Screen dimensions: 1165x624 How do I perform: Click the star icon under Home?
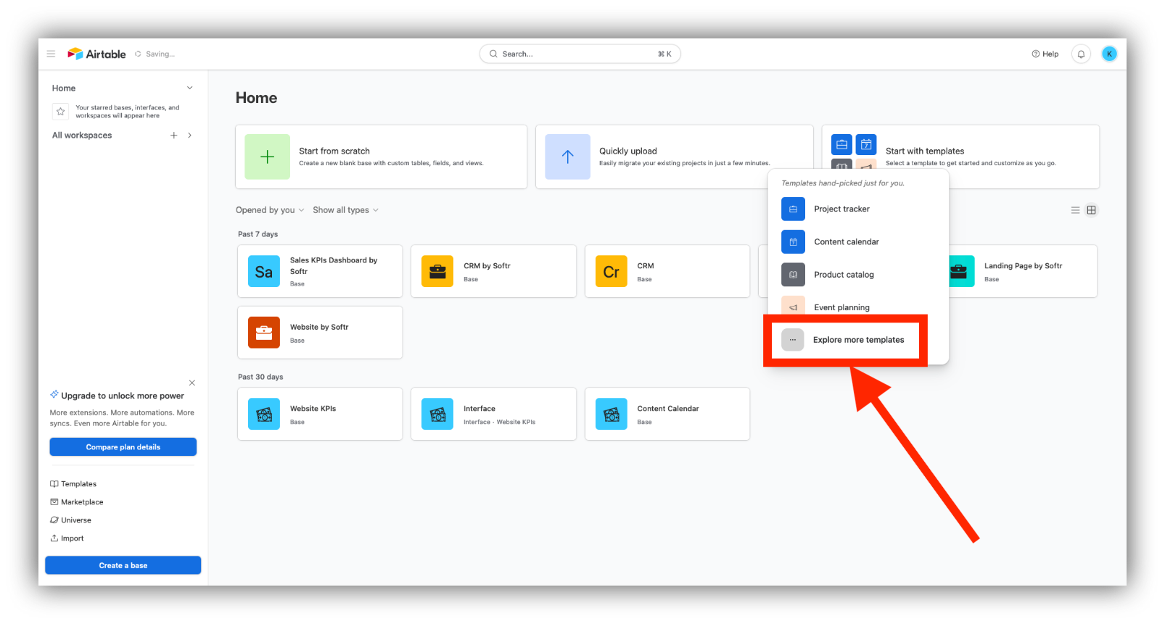tap(61, 111)
